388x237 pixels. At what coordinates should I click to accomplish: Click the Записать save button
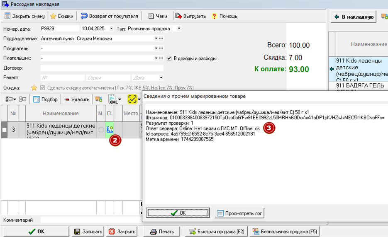click(x=88, y=232)
